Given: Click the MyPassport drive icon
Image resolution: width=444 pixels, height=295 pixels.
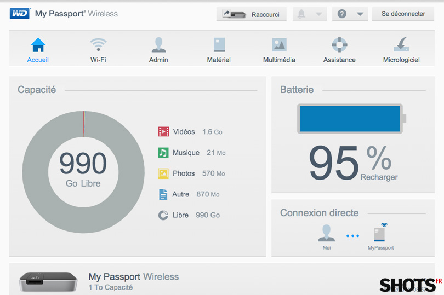Looking at the screenshot, I should 380,232.
